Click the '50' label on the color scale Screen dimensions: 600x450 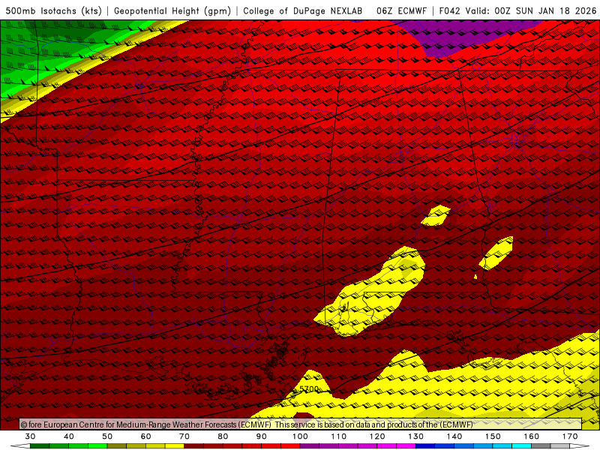(107, 436)
